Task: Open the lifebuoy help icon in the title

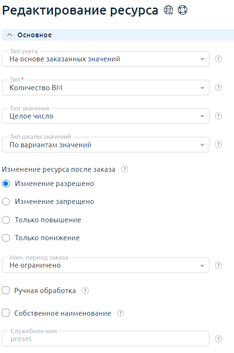Action: (182, 10)
